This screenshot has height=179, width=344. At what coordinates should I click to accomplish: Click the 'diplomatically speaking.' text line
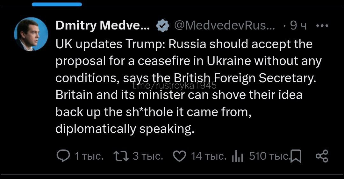[125, 129]
